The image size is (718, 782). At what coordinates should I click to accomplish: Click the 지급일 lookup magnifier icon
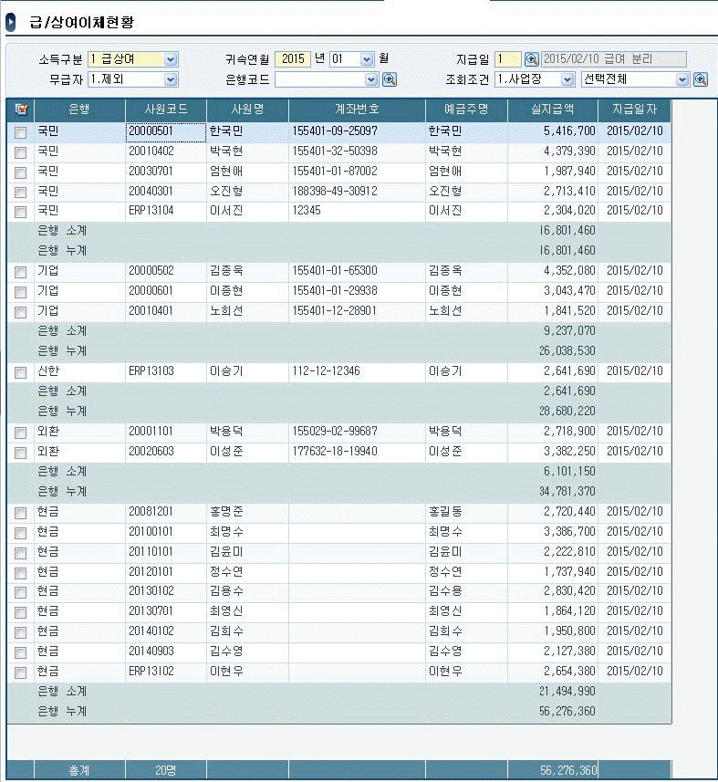tap(532, 59)
